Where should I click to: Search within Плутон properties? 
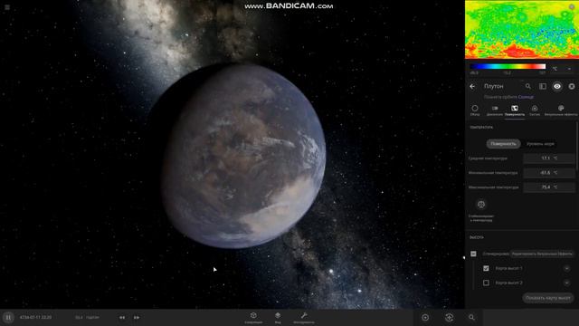(x=528, y=86)
